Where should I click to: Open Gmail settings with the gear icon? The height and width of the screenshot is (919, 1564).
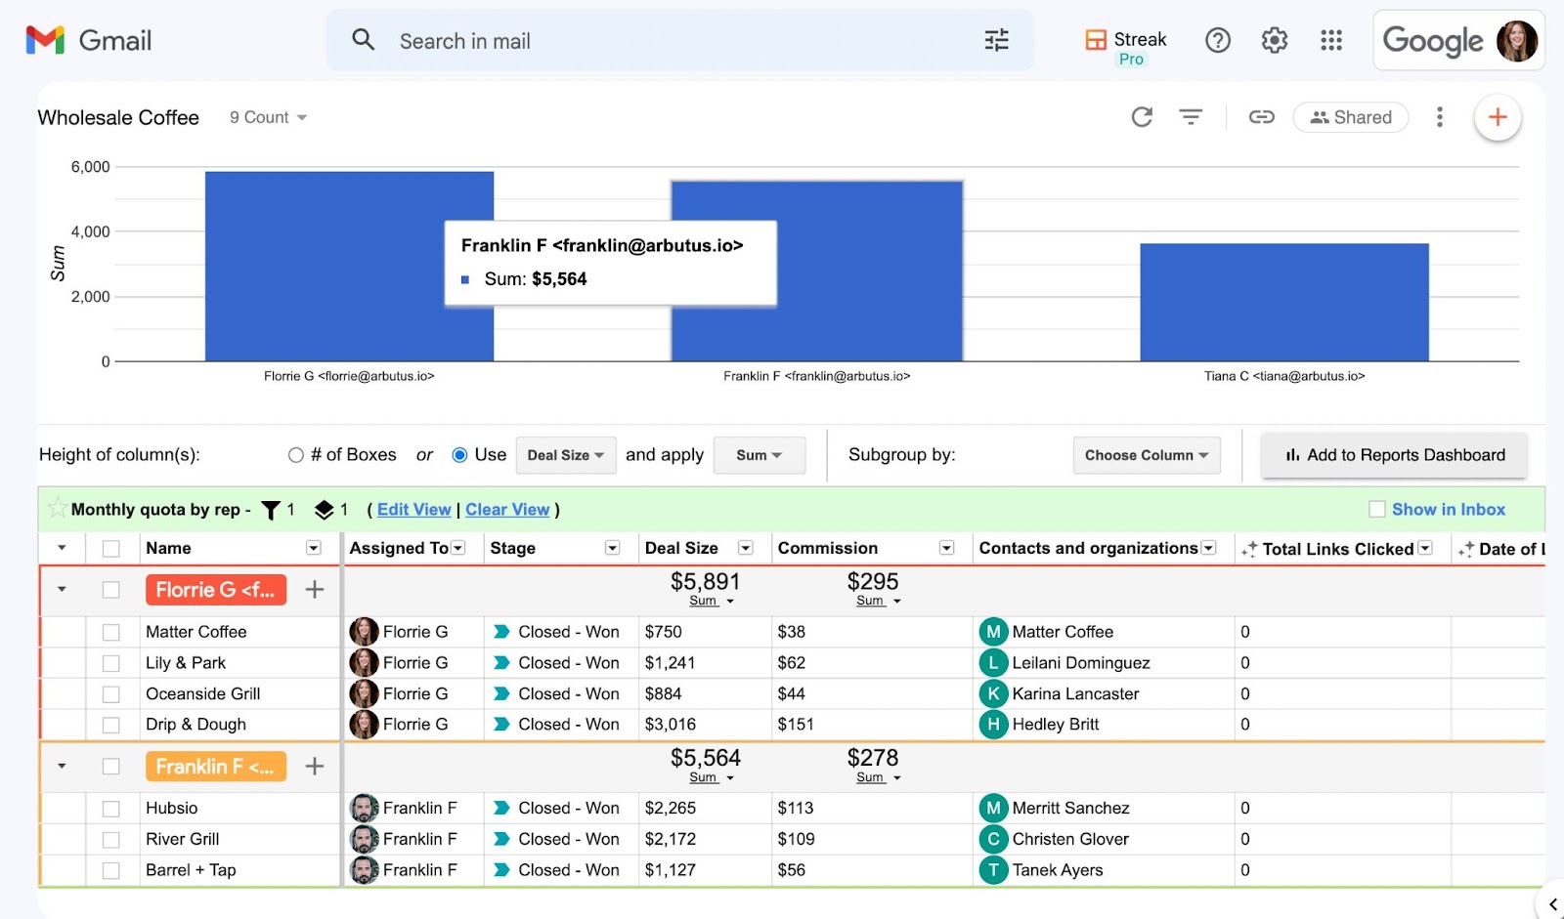click(x=1274, y=40)
